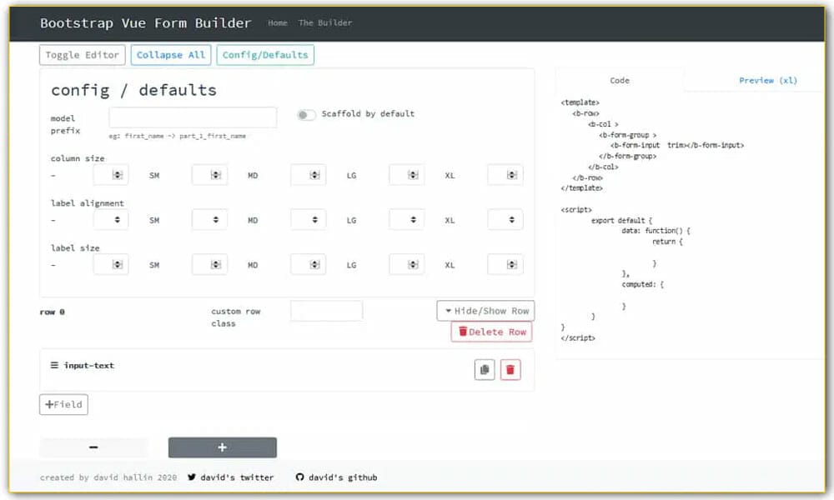Screen dimensions: 834x500
Task: Toggle the Config/Defaults panel
Action: click(265, 55)
